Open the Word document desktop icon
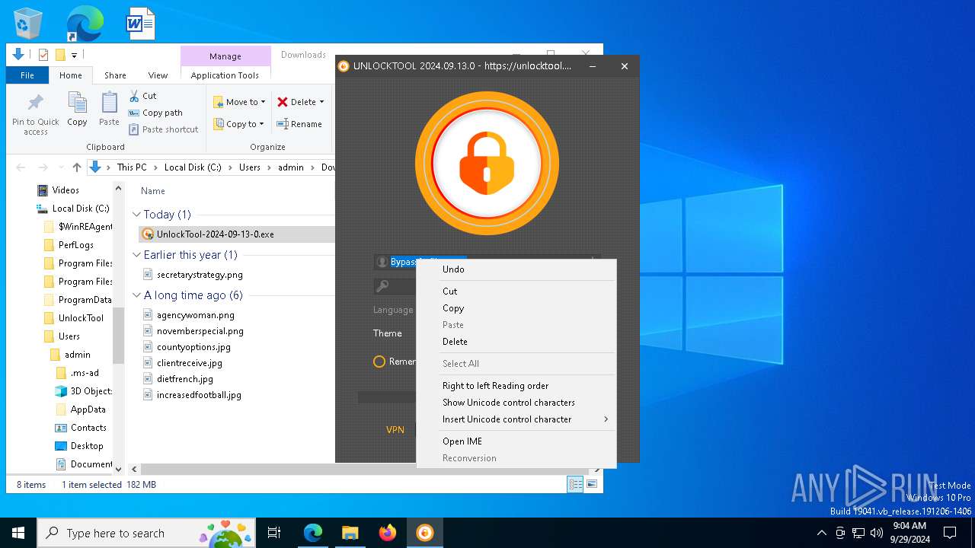 (141, 24)
